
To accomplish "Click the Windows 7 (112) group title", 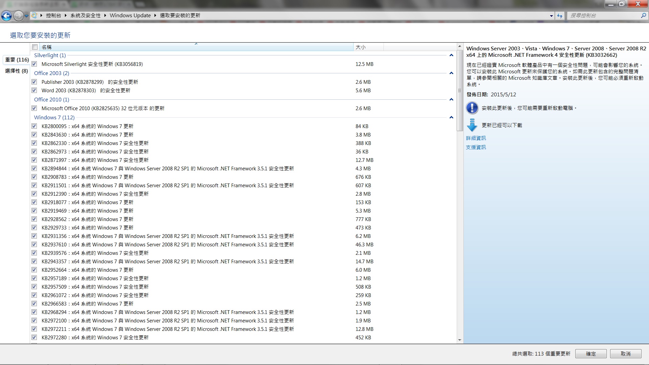I will pyautogui.click(x=54, y=117).
